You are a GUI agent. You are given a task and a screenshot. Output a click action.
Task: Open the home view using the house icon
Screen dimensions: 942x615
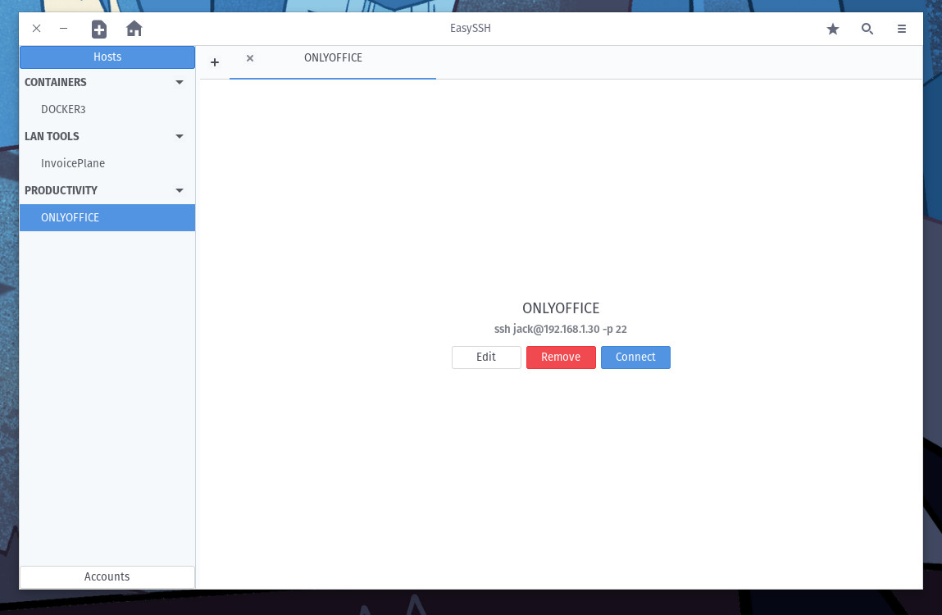point(134,29)
